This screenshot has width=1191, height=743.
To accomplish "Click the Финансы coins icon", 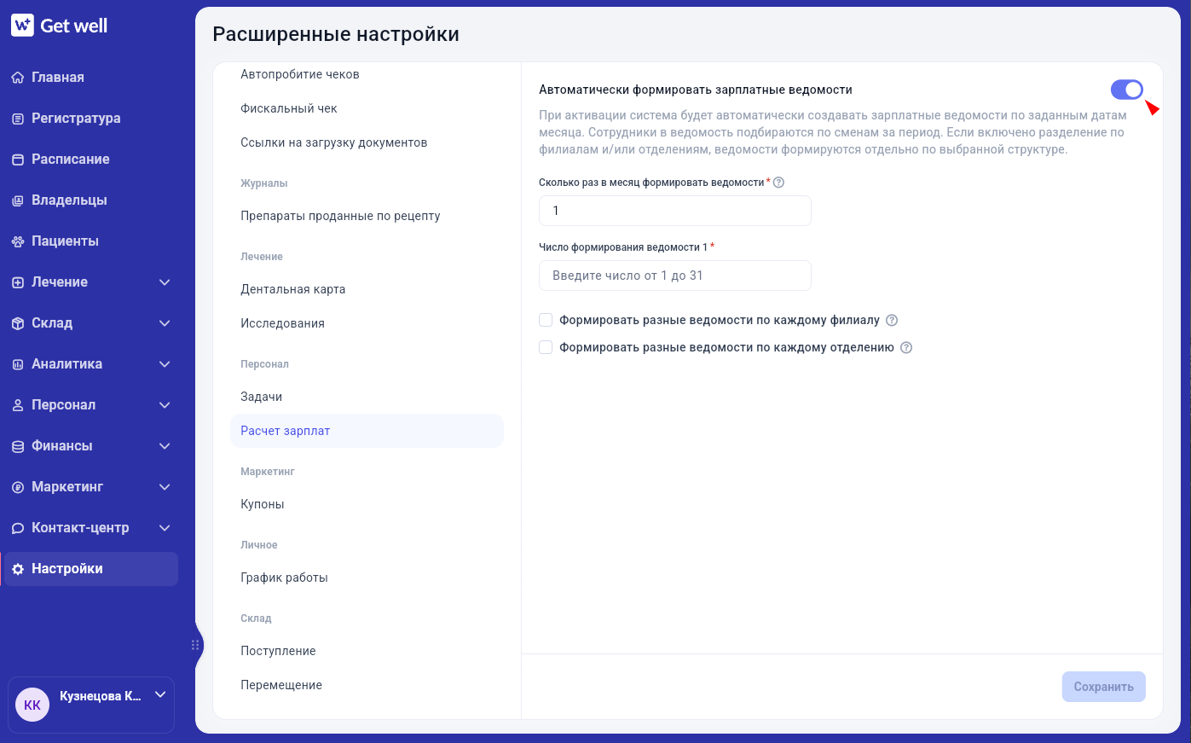I will [18, 446].
